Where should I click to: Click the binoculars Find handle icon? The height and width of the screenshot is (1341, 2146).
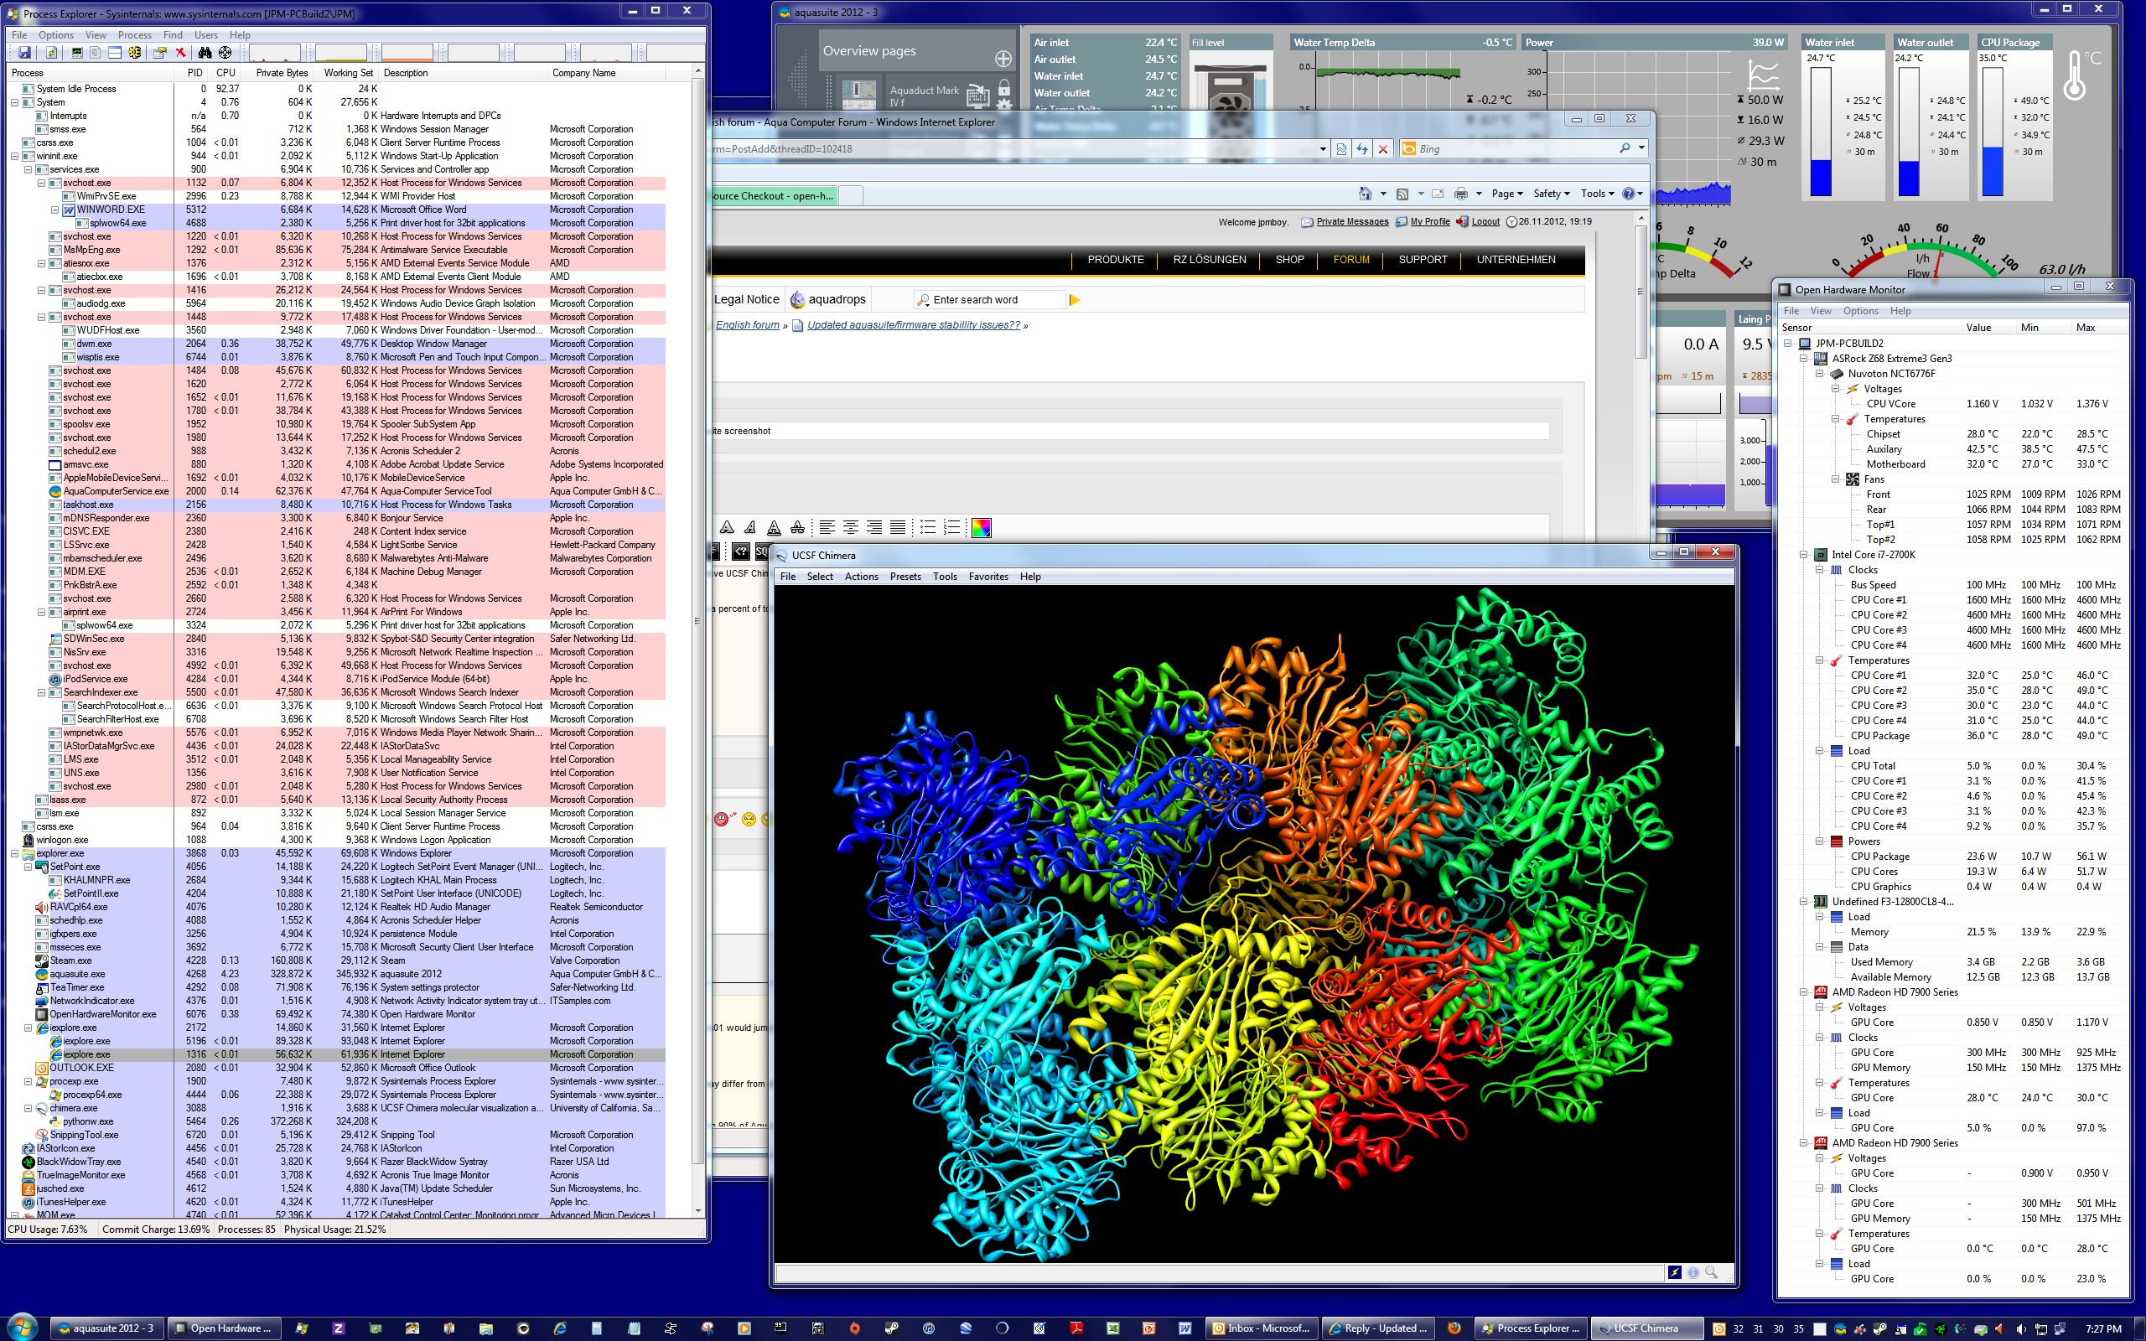(205, 53)
